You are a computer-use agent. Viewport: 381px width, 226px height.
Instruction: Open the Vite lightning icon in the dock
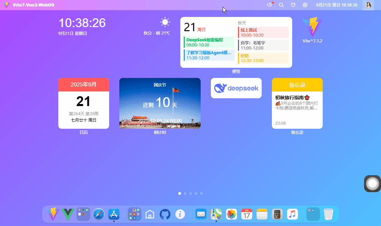pos(53,214)
